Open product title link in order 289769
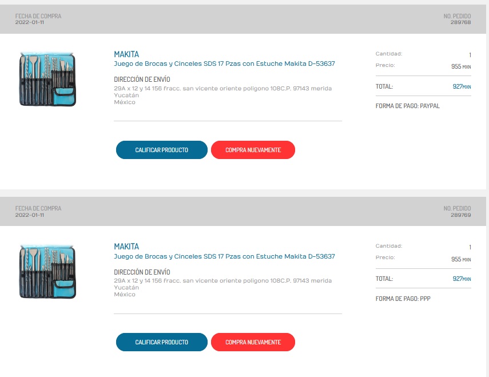This screenshot has width=489, height=377. click(224, 256)
